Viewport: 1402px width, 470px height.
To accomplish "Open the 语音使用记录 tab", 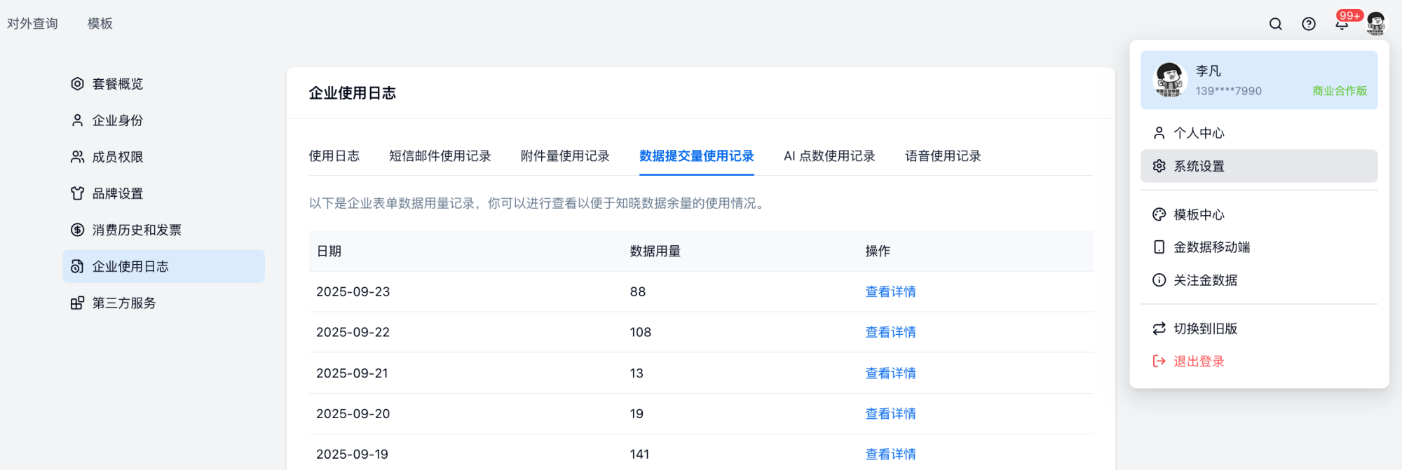I will point(942,156).
